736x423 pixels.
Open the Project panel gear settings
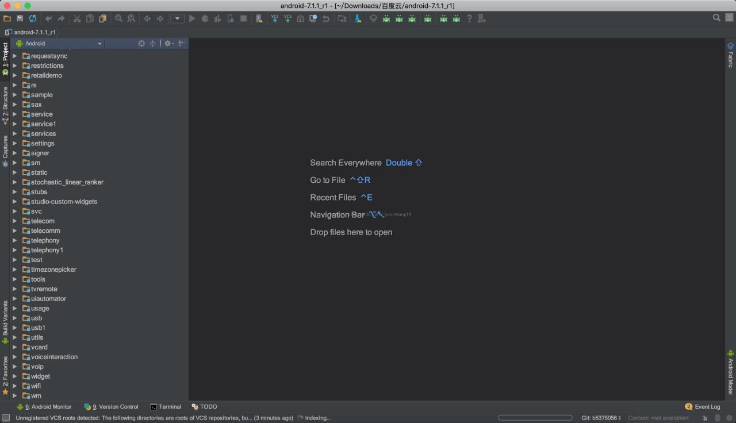click(x=168, y=43)
